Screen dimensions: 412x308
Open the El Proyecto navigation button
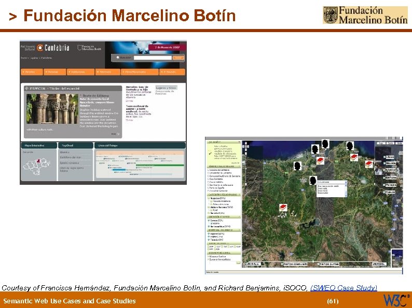point(172,72)
